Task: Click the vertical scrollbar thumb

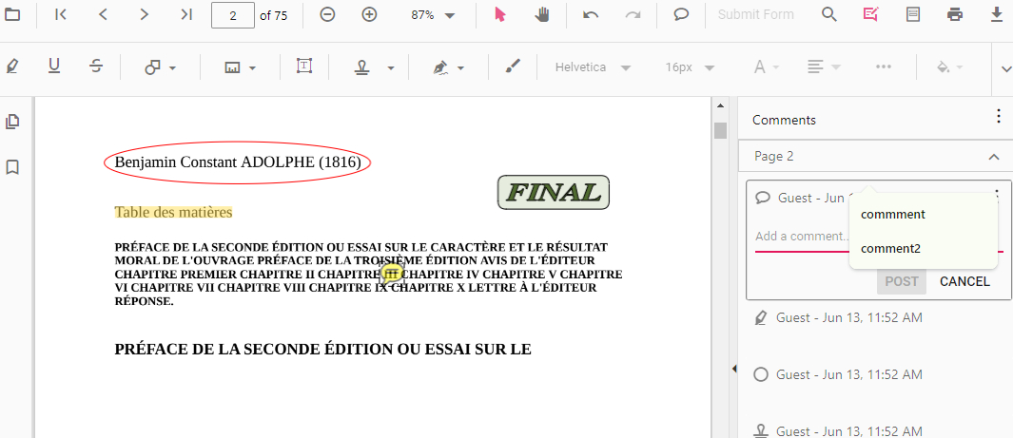Action: coord(720,131)
